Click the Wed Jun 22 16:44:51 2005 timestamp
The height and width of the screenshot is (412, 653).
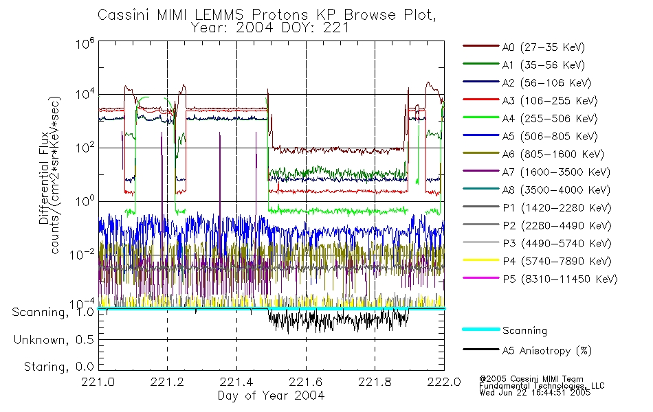click(x=535, y=393)
